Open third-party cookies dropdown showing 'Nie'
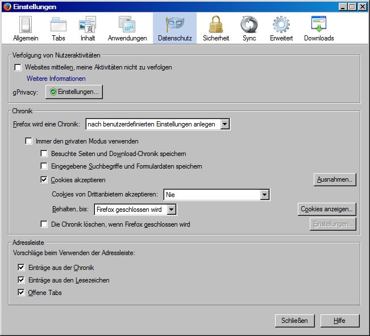This screenshot has width=370, height=336. [x=217, y=195]
